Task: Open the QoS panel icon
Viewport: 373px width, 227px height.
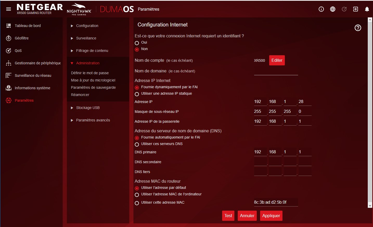Action: 9,50
